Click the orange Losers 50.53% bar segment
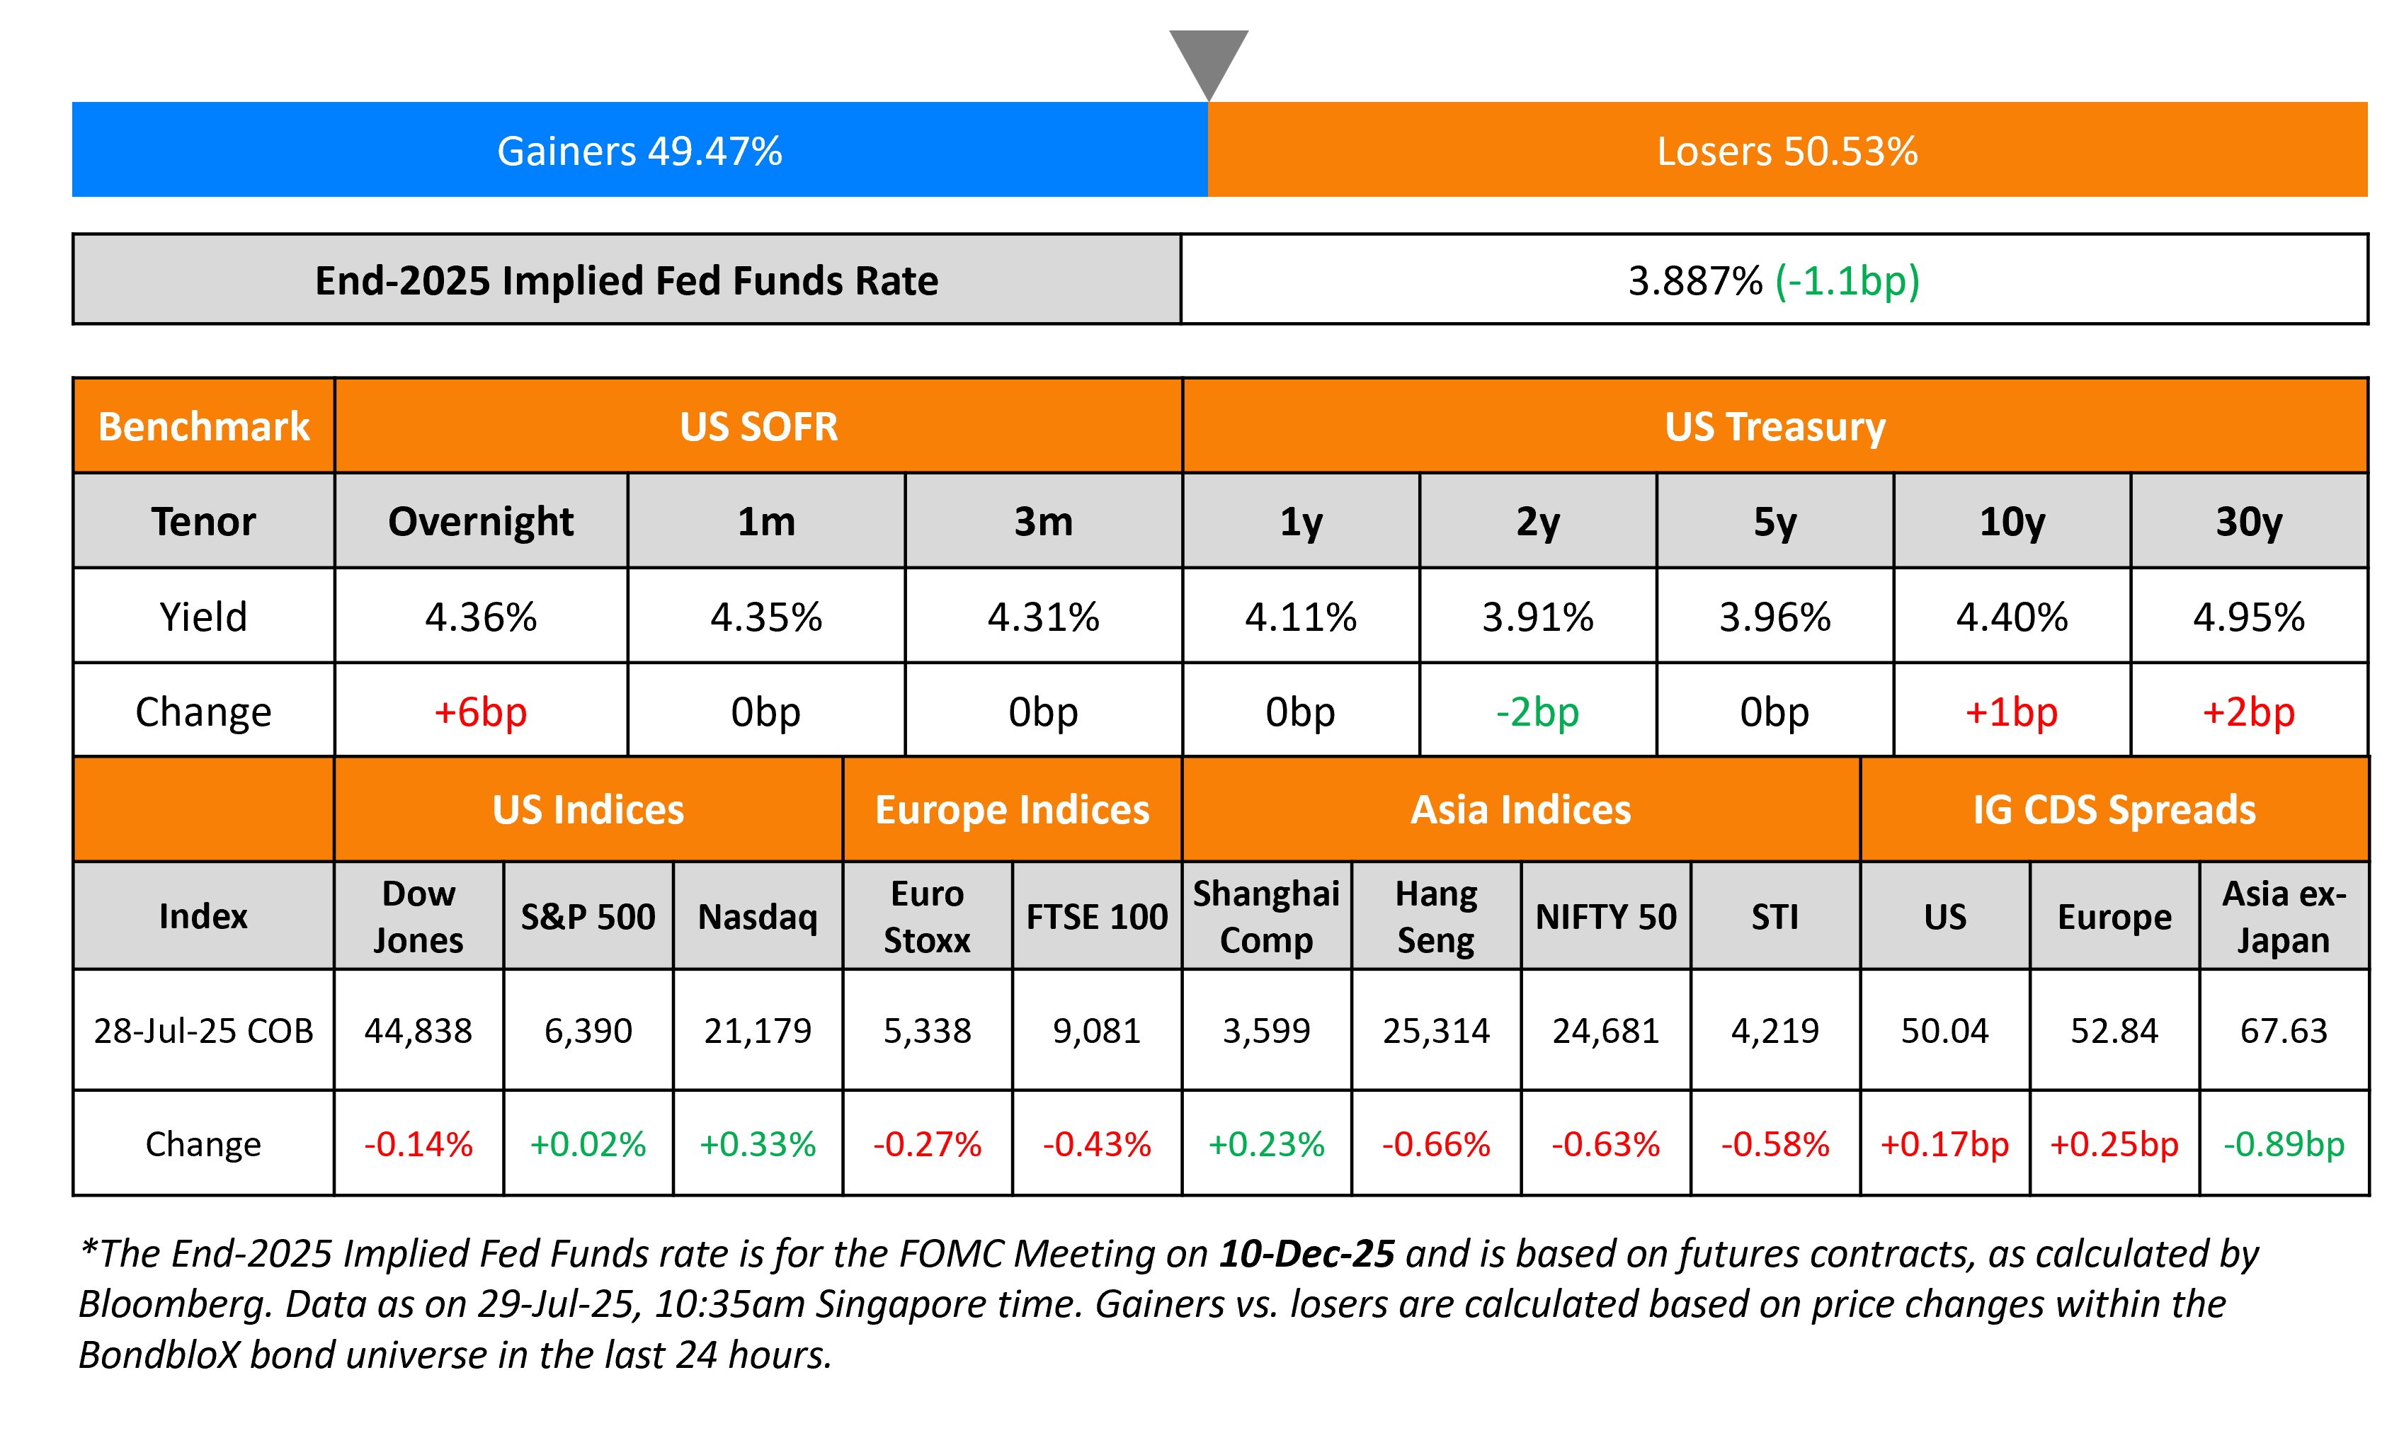 pos(1787,150)
